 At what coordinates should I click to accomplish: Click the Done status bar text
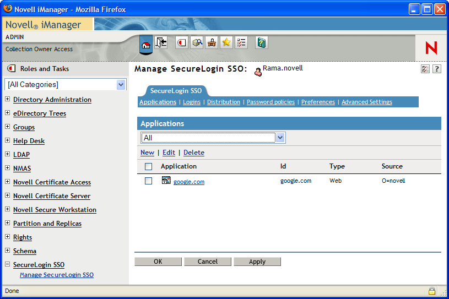(x=12, y=291)
